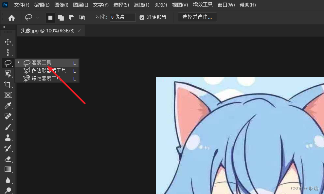Image resolution: width=324 pixels, height=194 pixels.
Task: Select the Dodge tool
Action: pyautogui.click(x=8, y=190)
